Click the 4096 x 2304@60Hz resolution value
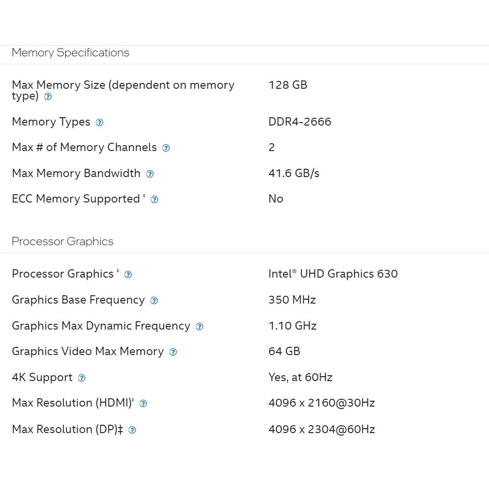The height and width of the screenshot is (489, 489). coord(321,429)
